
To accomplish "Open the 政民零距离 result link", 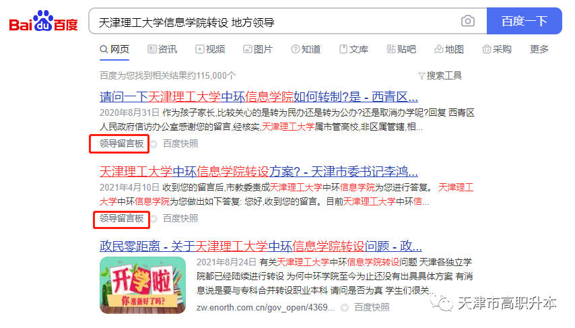I will pyautogui.click(x=261, y=246).
